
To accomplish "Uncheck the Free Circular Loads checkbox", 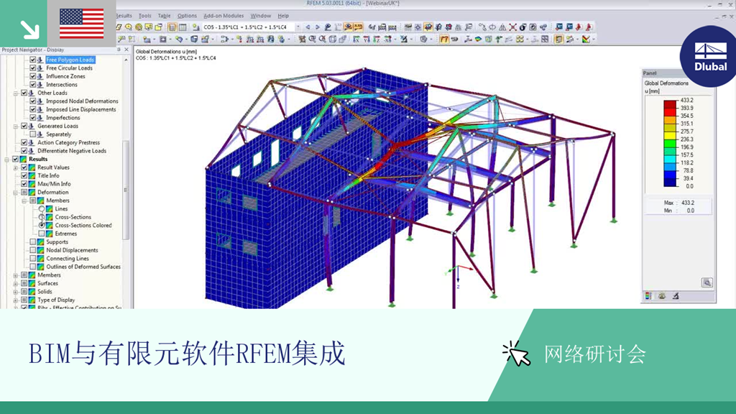I will 33,68.
